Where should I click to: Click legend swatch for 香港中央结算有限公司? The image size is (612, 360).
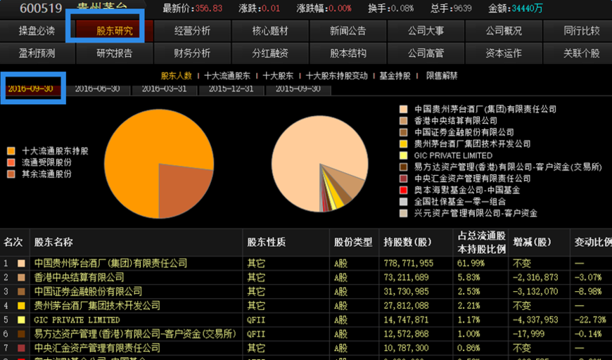coord(403,121)
